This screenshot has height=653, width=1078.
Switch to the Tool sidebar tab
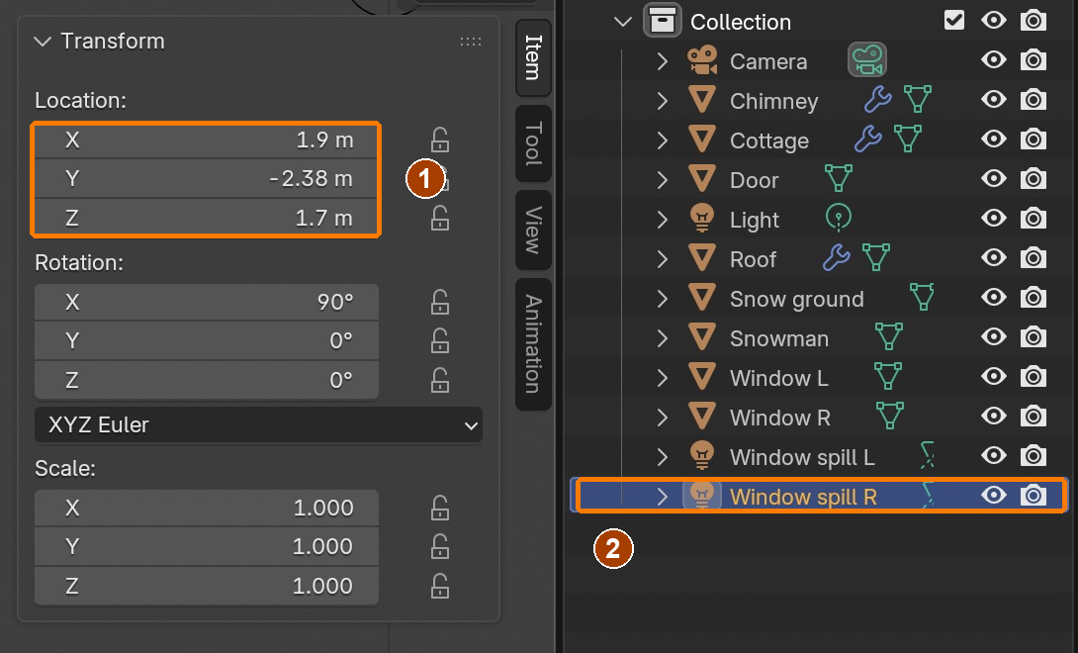533,143
